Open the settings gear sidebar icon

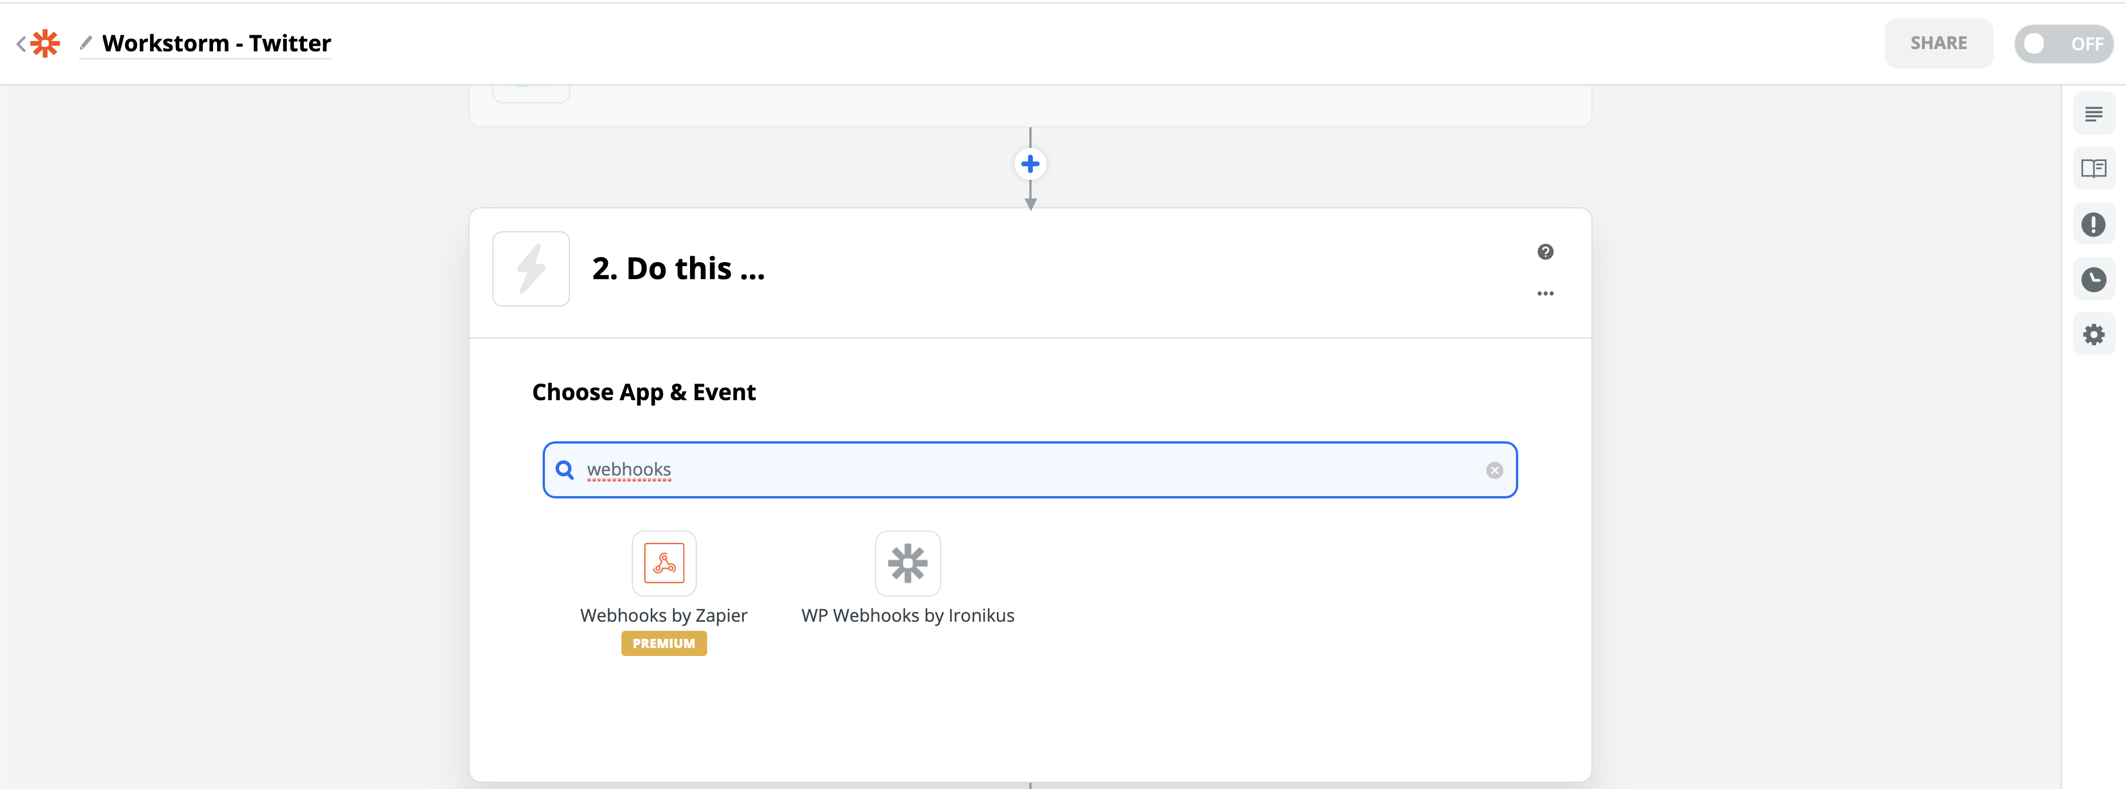point(2093,335)
